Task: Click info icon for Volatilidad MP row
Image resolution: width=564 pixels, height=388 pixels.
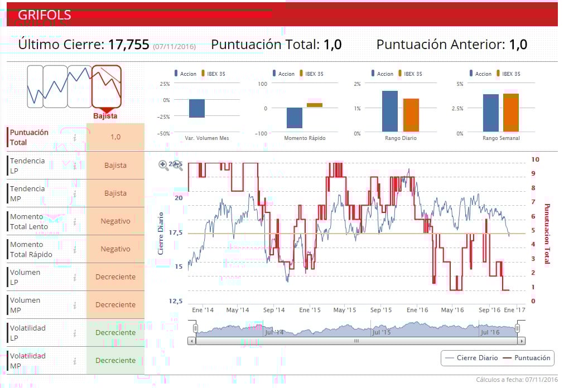Action: (75, 361)
